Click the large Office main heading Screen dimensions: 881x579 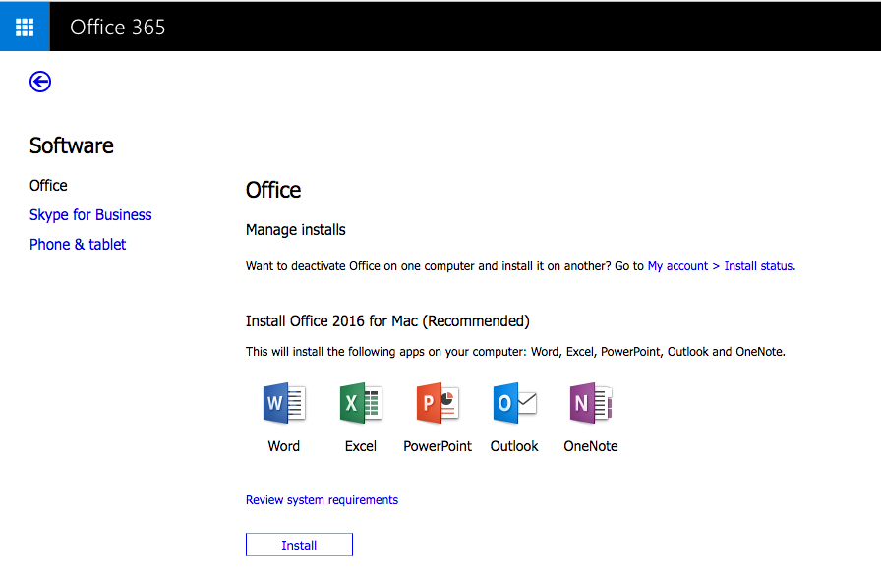[273, 190]
